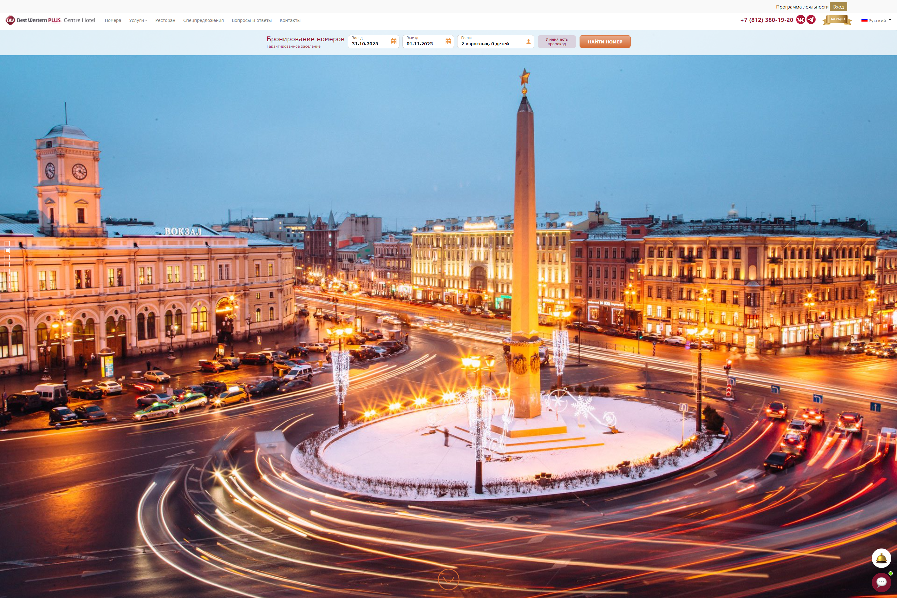Open the Услуги dropdown menu
Image resolution: width=897 pixels, height=598 pixels.
pyautogui.click(x=138, y=20)
